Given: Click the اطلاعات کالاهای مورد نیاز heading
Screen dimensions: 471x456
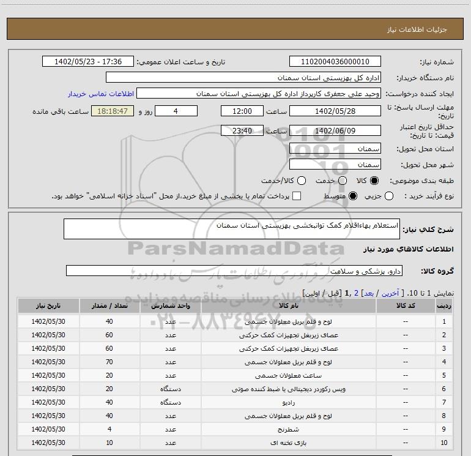Looking at the screenshot, I should click(x=408, y=249).
